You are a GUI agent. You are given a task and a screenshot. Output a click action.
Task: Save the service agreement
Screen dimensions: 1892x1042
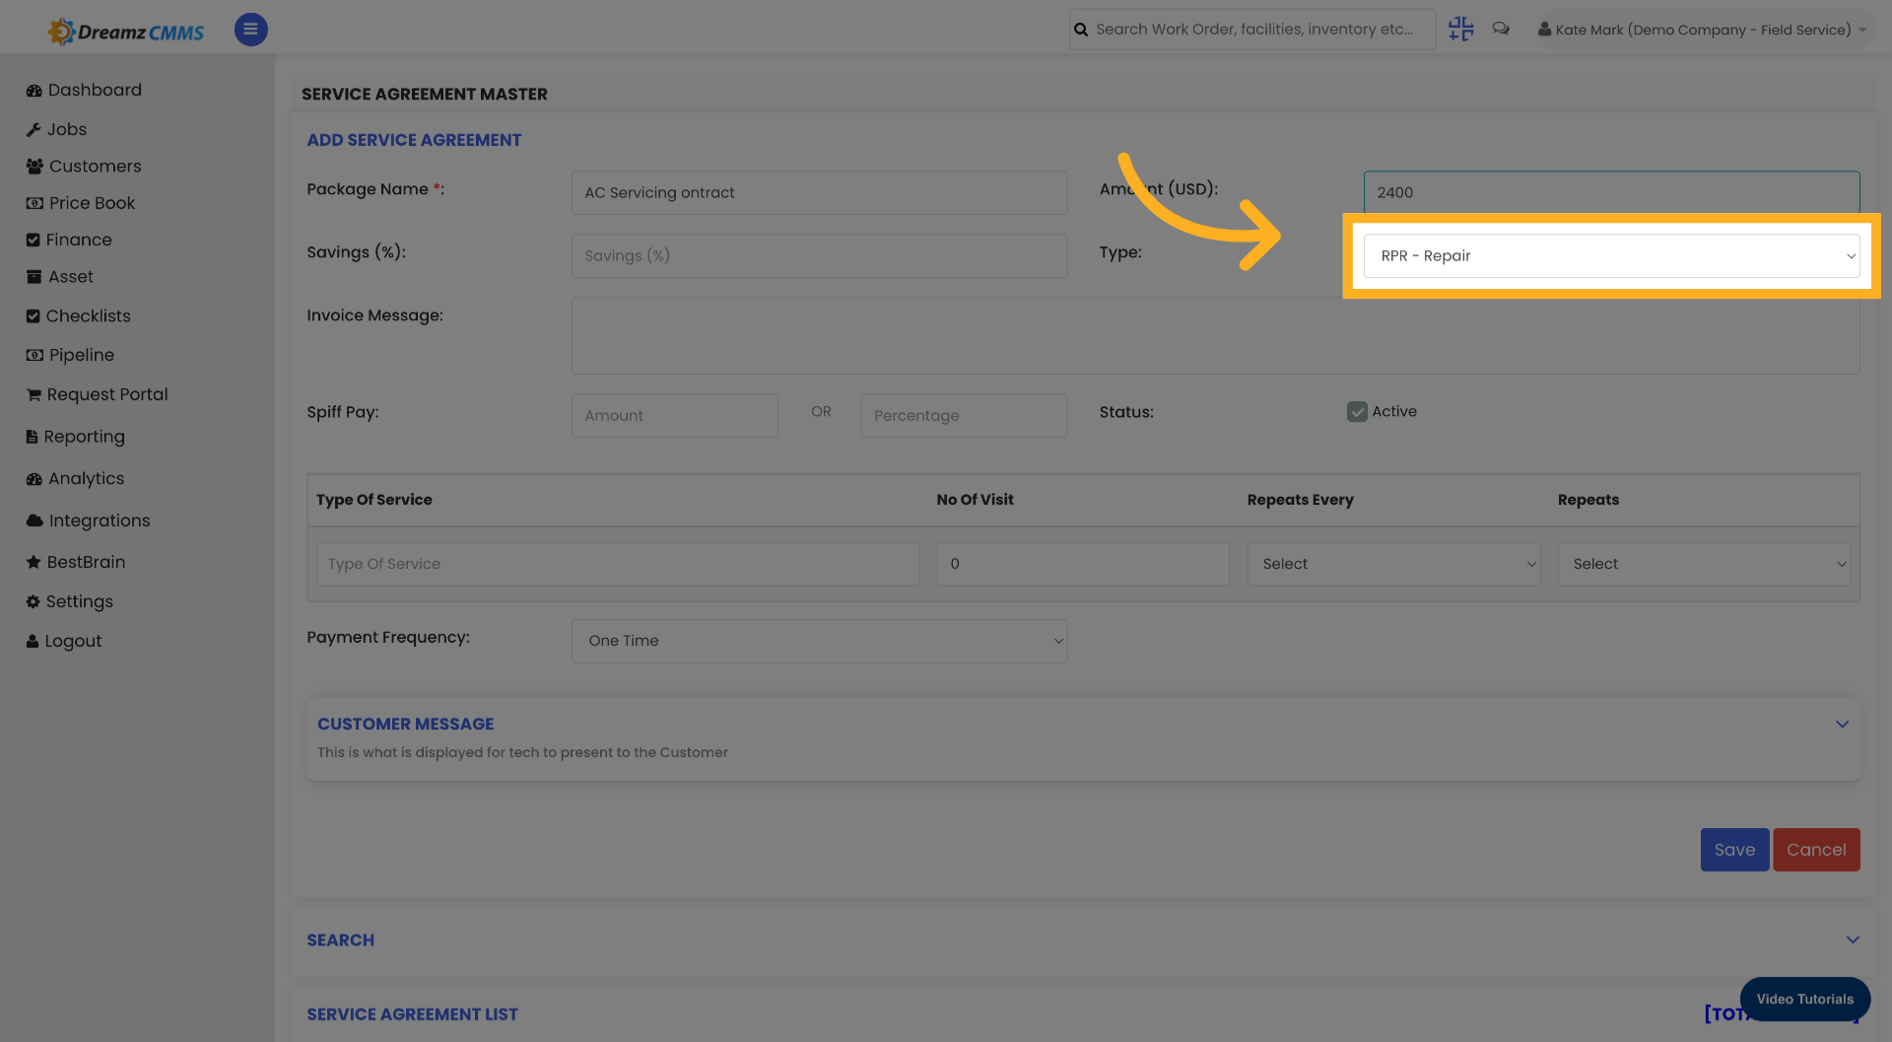coord(1734,849)
